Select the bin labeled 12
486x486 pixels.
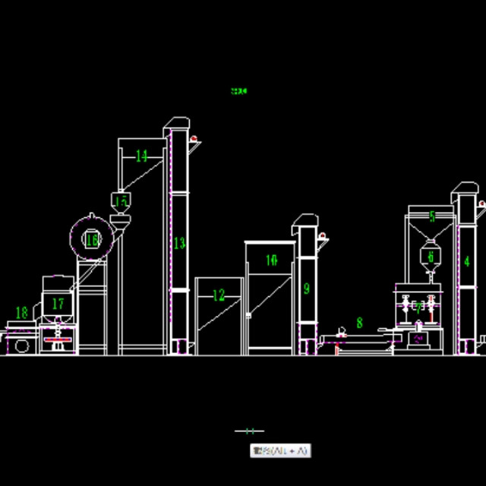click(219, 296)
